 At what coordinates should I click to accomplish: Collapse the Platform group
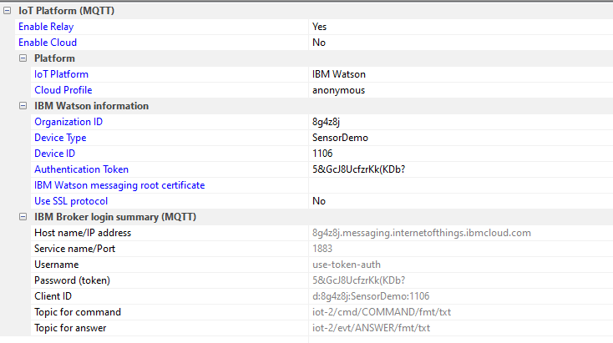[23, 58]
